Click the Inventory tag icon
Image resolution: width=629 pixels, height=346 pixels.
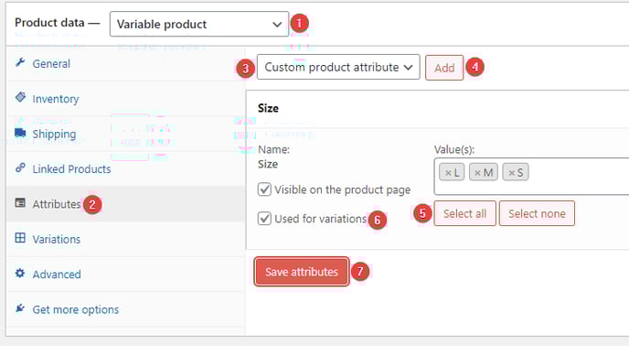click(20, 97)
